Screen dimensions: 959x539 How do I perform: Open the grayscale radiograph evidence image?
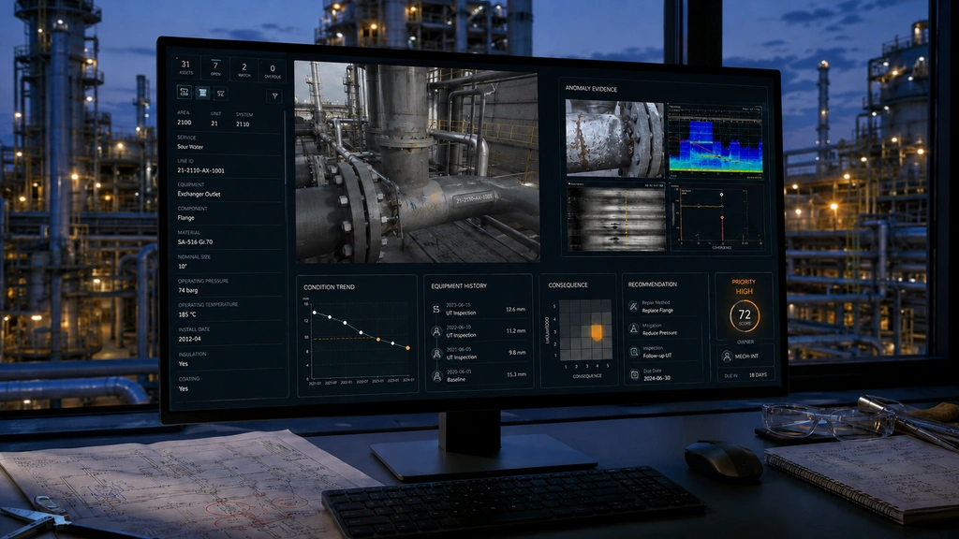[616, 216]
